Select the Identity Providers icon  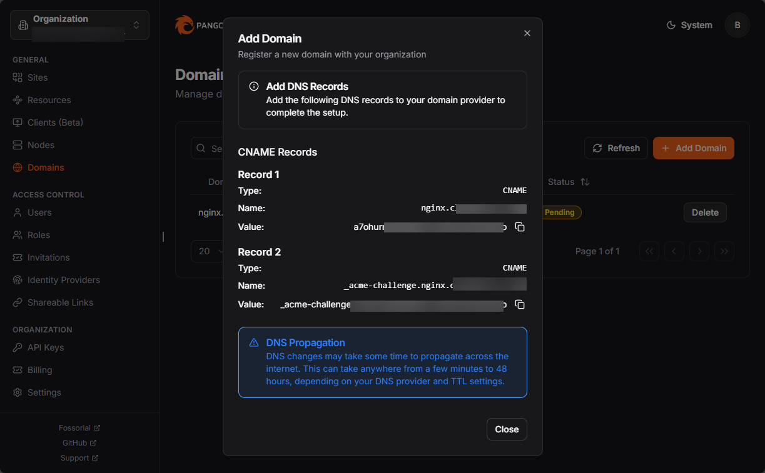tap(19, 280)
